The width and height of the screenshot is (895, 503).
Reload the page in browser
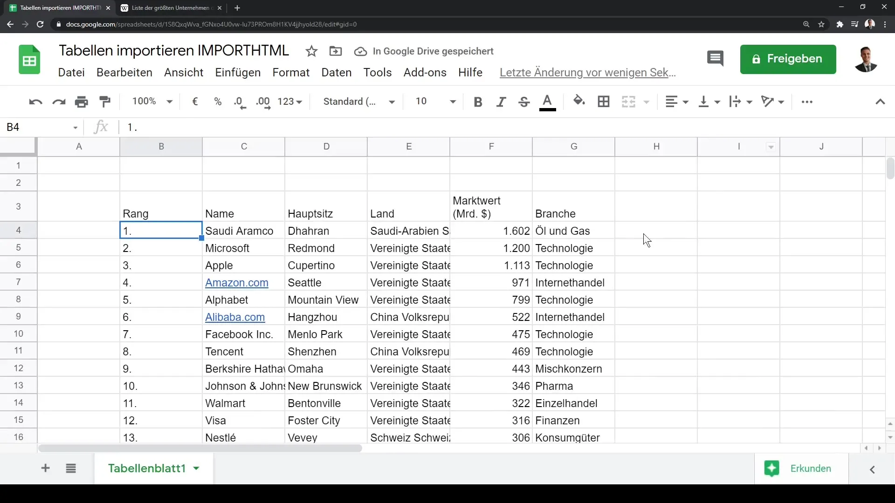(40, 24)
